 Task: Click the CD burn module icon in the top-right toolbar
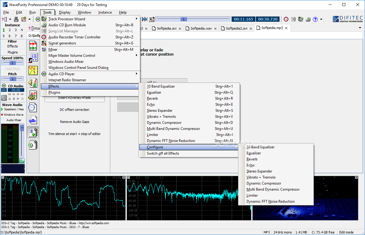coord(308,19)
